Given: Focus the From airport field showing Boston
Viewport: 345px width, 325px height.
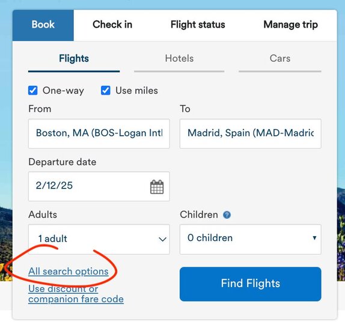Looking at the screenshot, I should (99, 134).
